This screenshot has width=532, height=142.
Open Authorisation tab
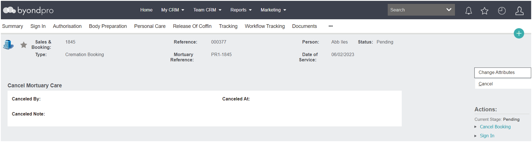67,26
